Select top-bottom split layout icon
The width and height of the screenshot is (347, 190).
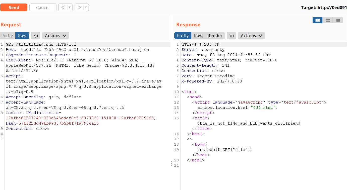coord(328,20)
